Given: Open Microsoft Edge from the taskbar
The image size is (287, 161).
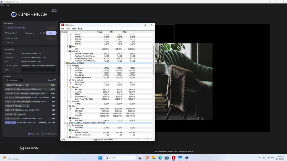Looking at the screenshot, I should pyautogui.click(x=160, y=158).
